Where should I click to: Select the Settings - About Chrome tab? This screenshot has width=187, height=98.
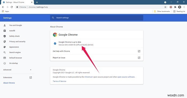(x=17, y=2)
